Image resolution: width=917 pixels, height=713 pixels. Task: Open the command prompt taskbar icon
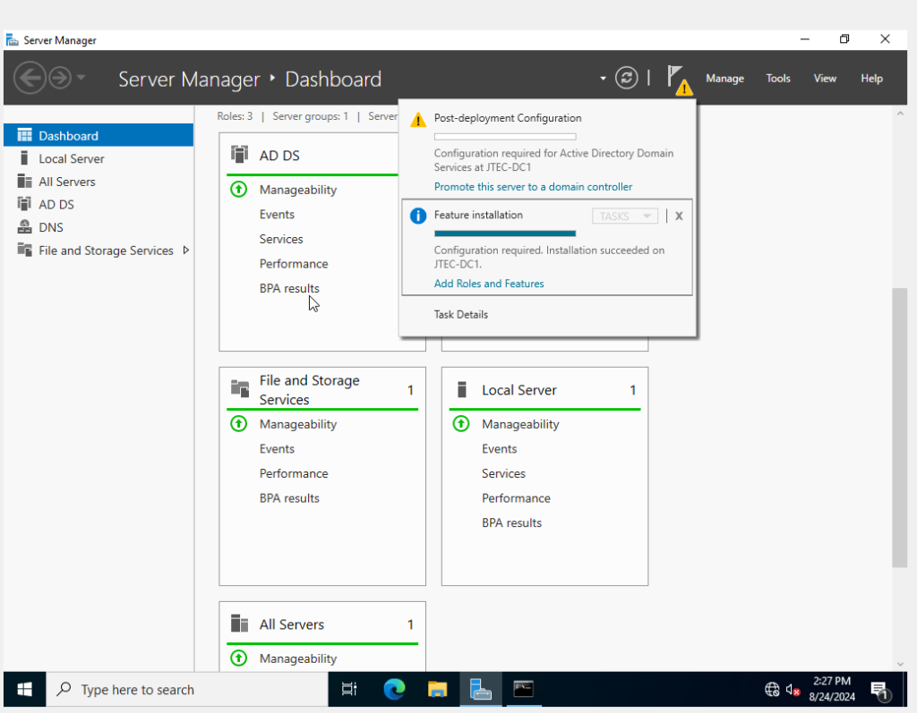[523, 690]
